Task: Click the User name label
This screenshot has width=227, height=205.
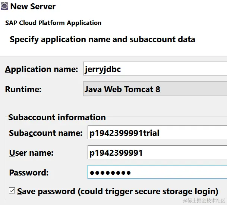Action: [31, 153]
